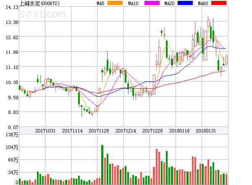Select the MA60 legend label
Screen dimensions: 252x185
203,3
